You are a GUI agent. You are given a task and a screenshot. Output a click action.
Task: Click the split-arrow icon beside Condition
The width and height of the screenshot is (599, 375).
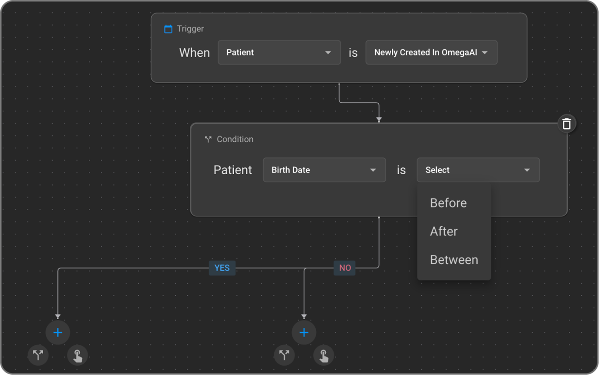point(208,140)
